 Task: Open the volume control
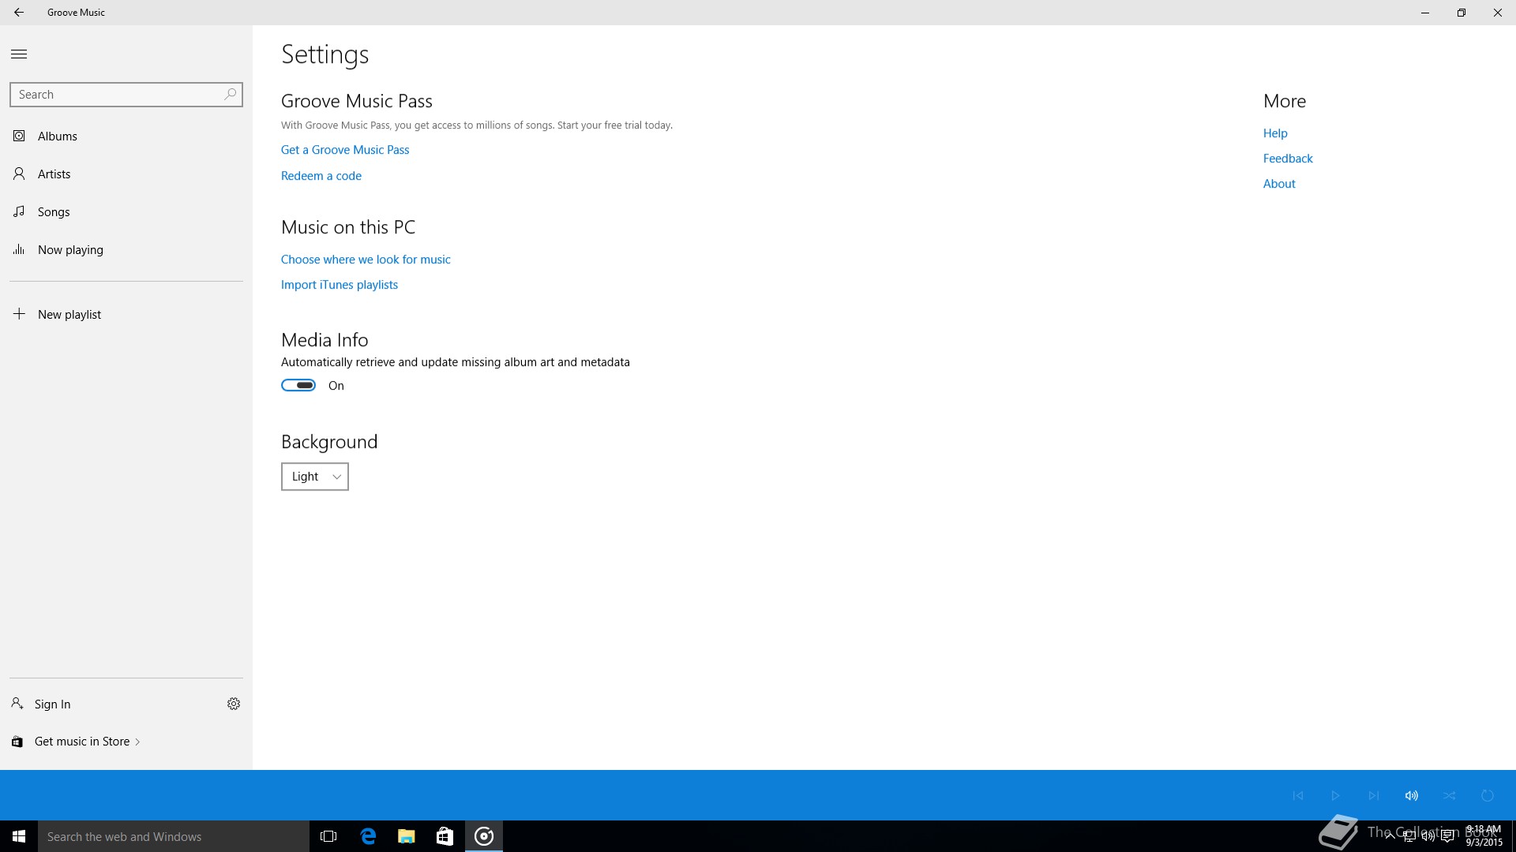click(1412, 795)
